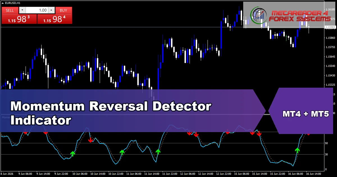Select green up arrow signal near 16 Jun 06:00

pyautogui.click(x=297, y=150)
